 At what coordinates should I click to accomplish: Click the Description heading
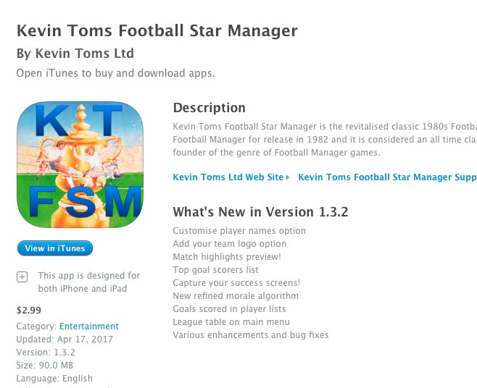210,108
